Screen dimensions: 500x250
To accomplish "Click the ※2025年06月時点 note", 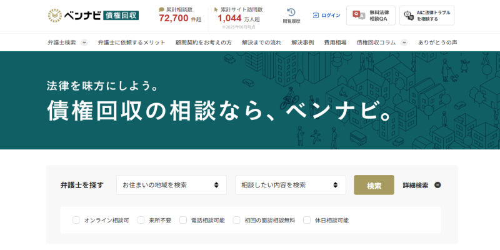I will [x=239, y=27].
